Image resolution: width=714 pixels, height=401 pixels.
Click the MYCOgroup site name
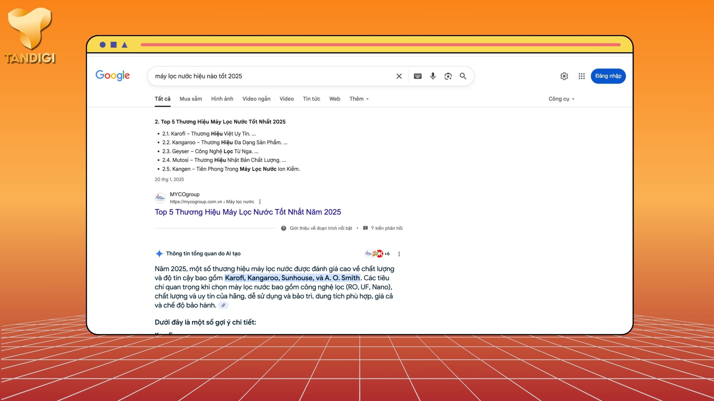(x=185, y=195)
